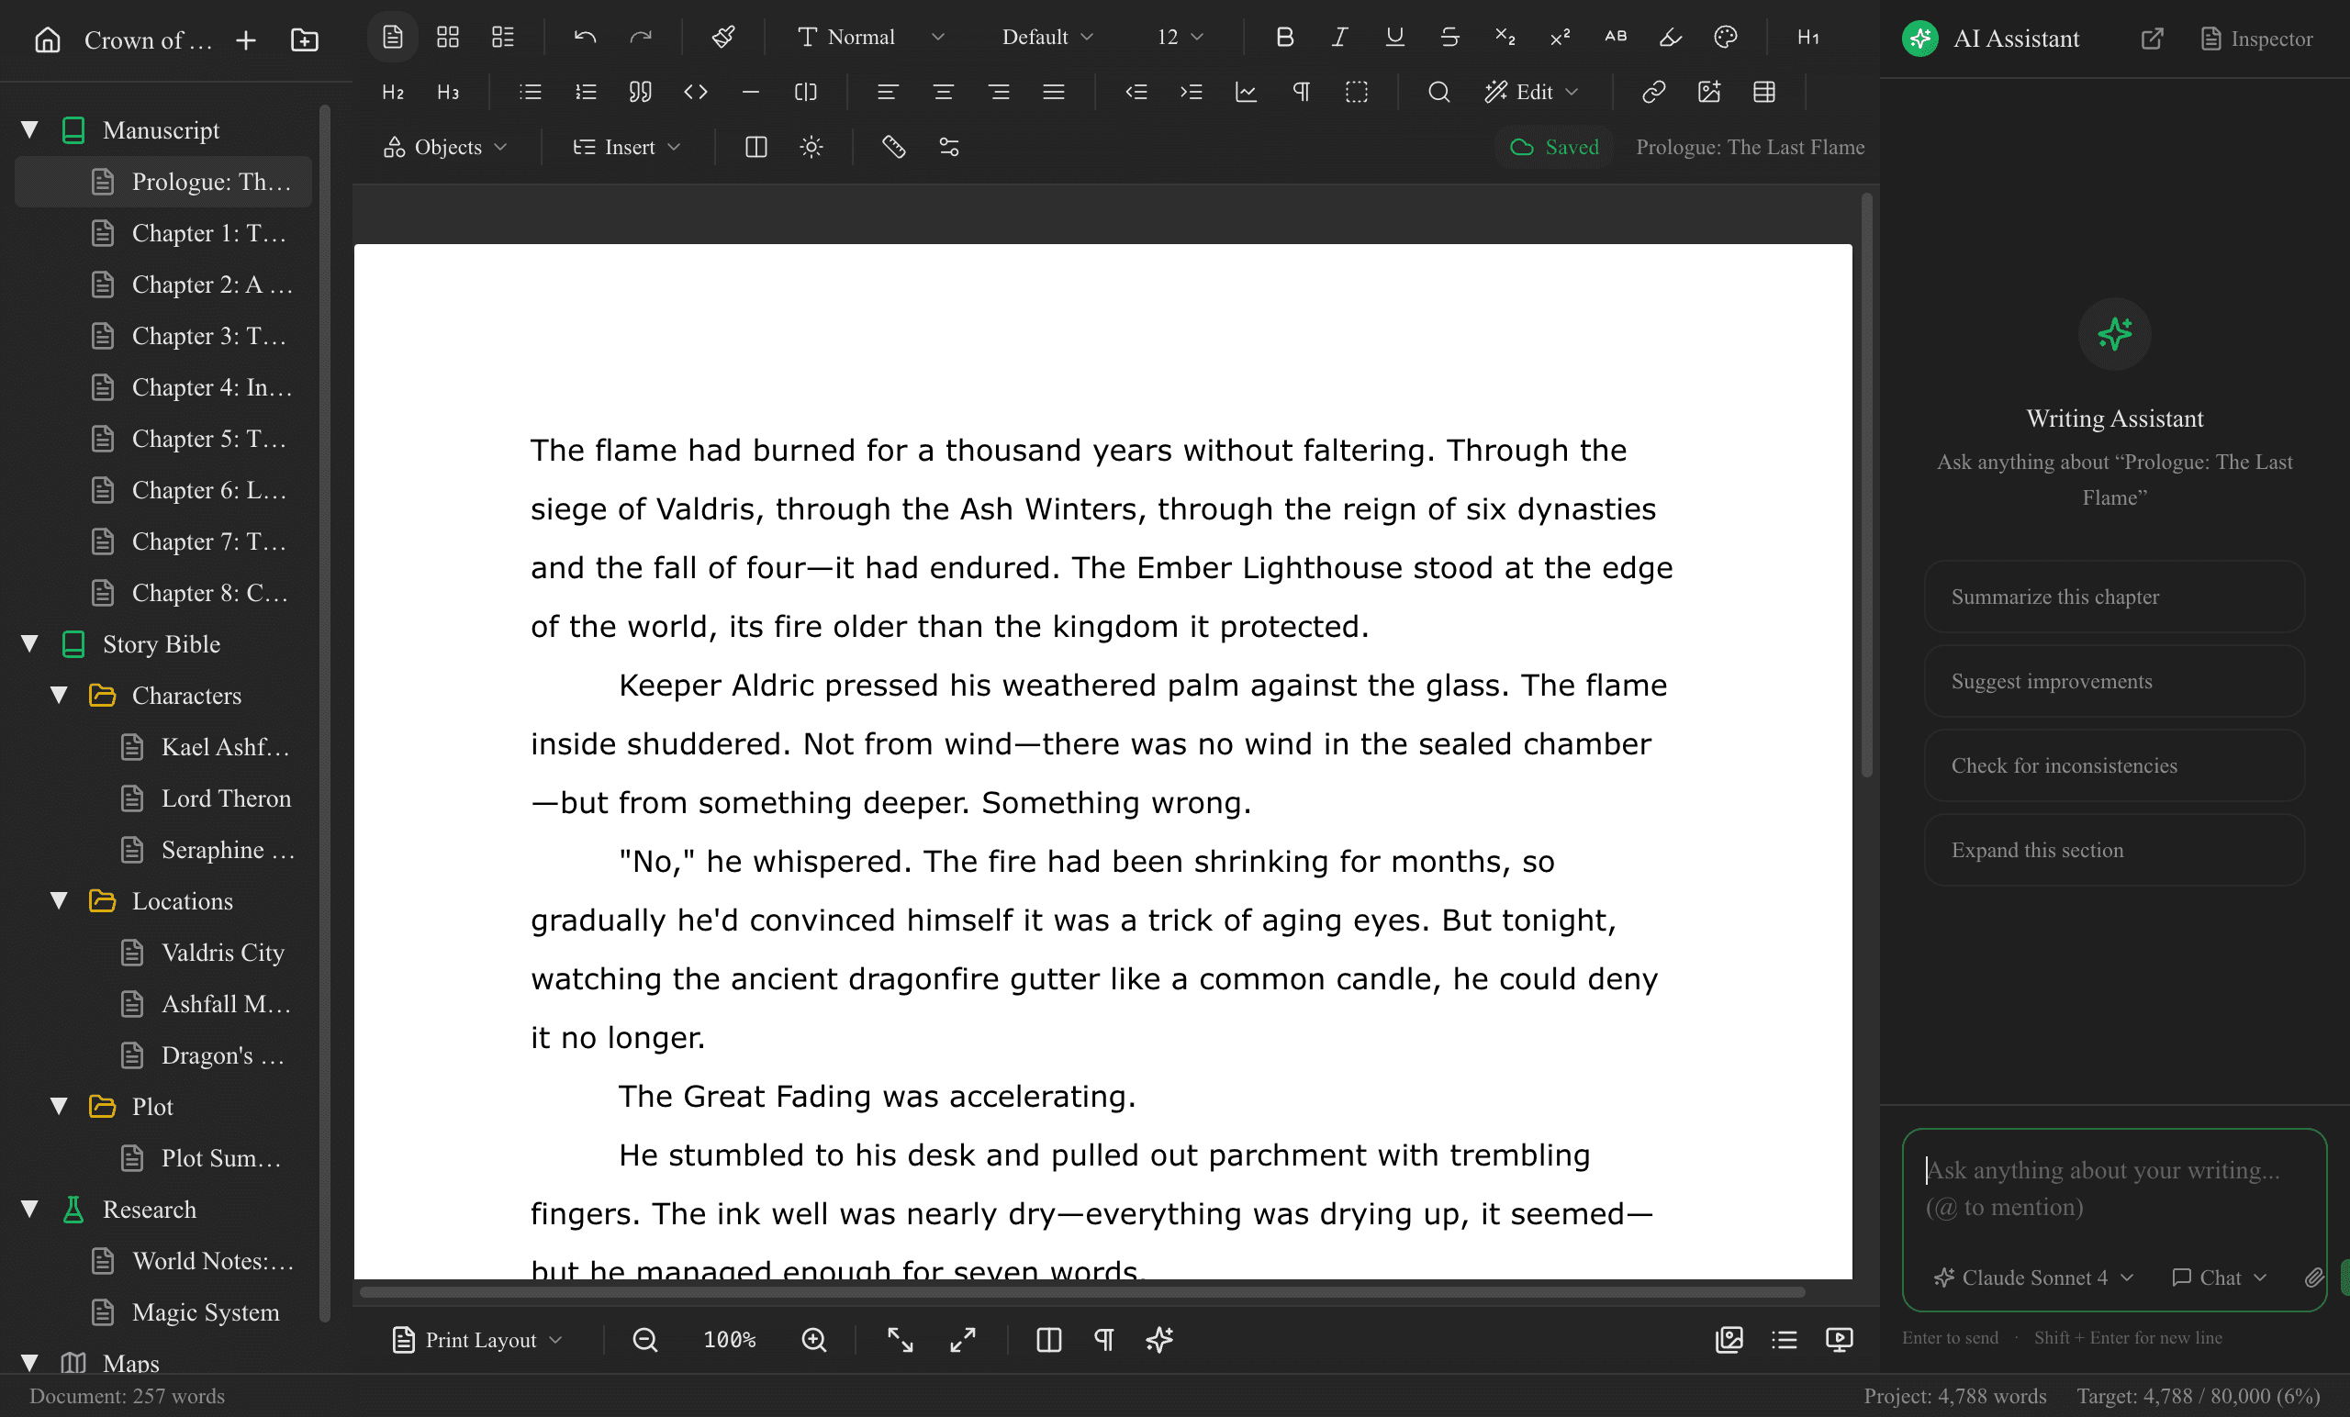The height and width of the screenshot is (1417, 2350).
Task: Open the Objects menu
Action: coord(444,146)
